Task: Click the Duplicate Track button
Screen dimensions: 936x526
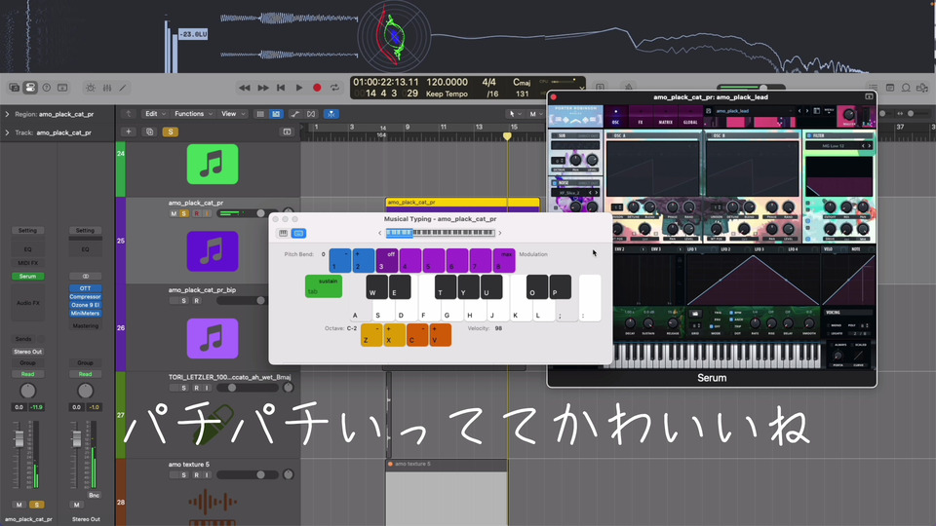Action: click(150, 131)
